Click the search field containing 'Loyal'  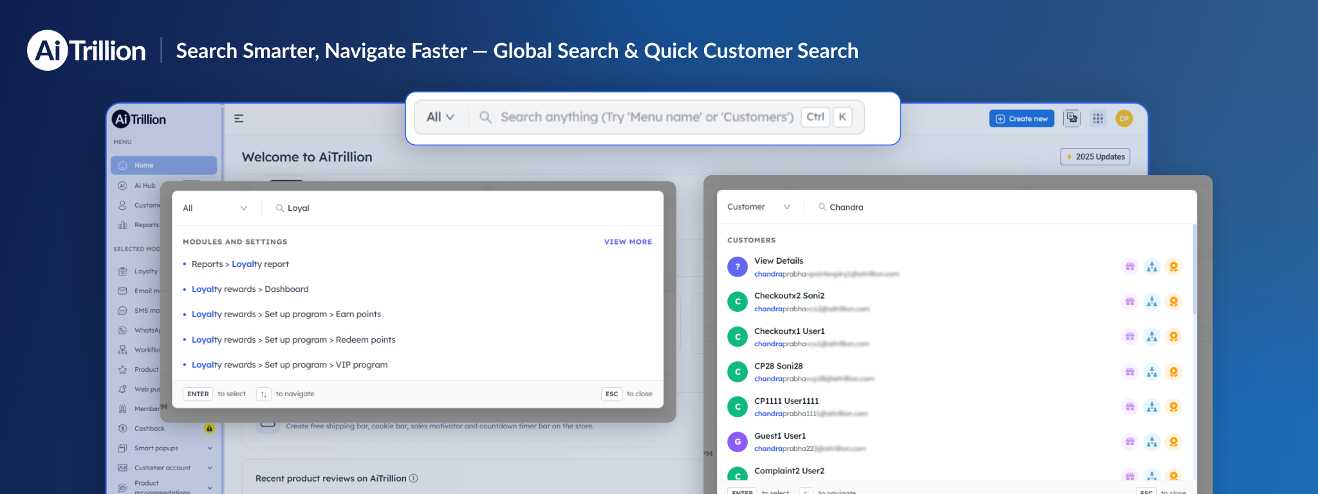(463, 208)
